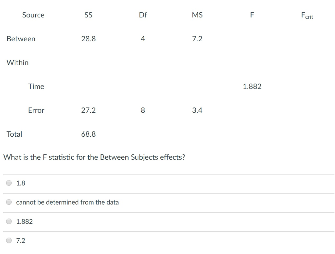This screenshot has height=254, width=335.
Task: Select the radio button for answer 1.882
Action: (x=9, y=221)
